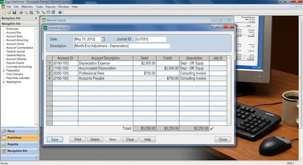Save the journal entry with the Save button
The width and height of the screenshot is (303, 165).
point(55,140)
